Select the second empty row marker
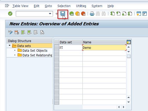Screen dimensions: 148x111 tap(57, 59)
